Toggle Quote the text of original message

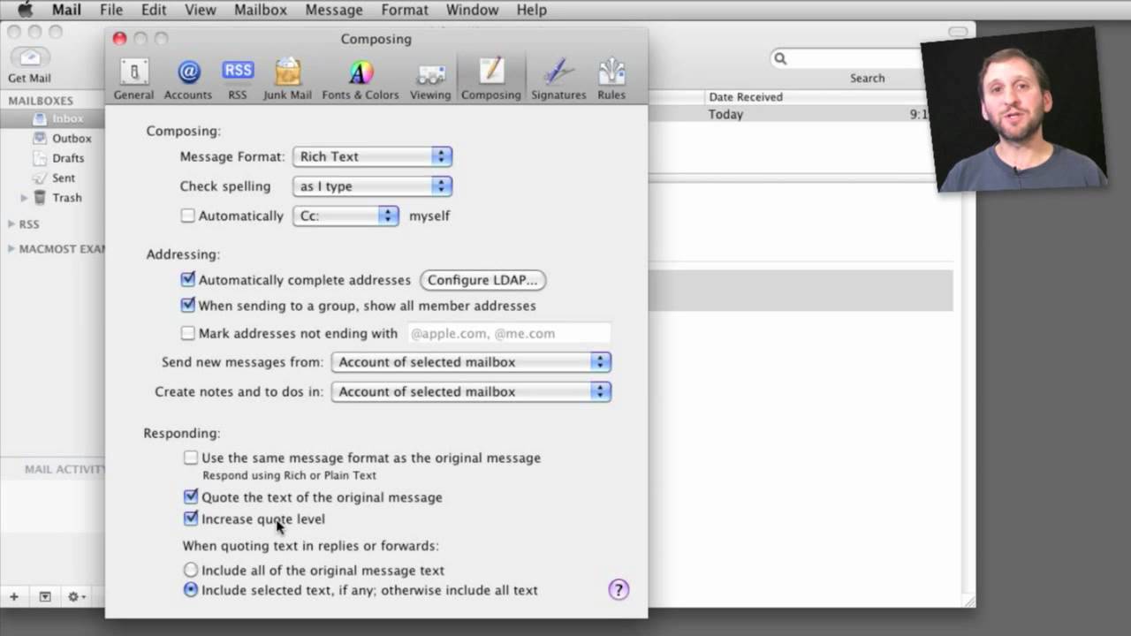[191, 496]
